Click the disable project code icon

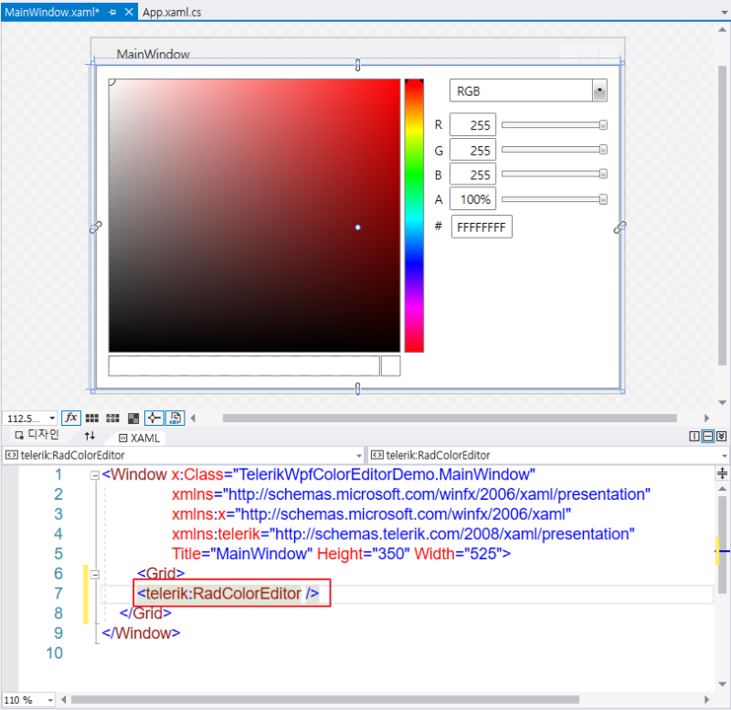click(175, 418)
